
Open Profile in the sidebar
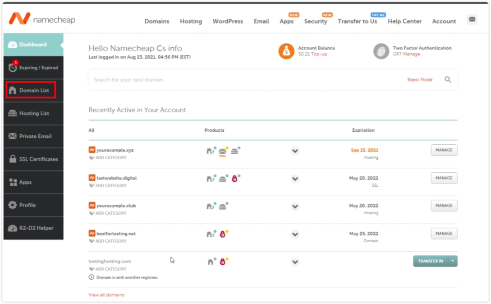click(x=33, y=205)
